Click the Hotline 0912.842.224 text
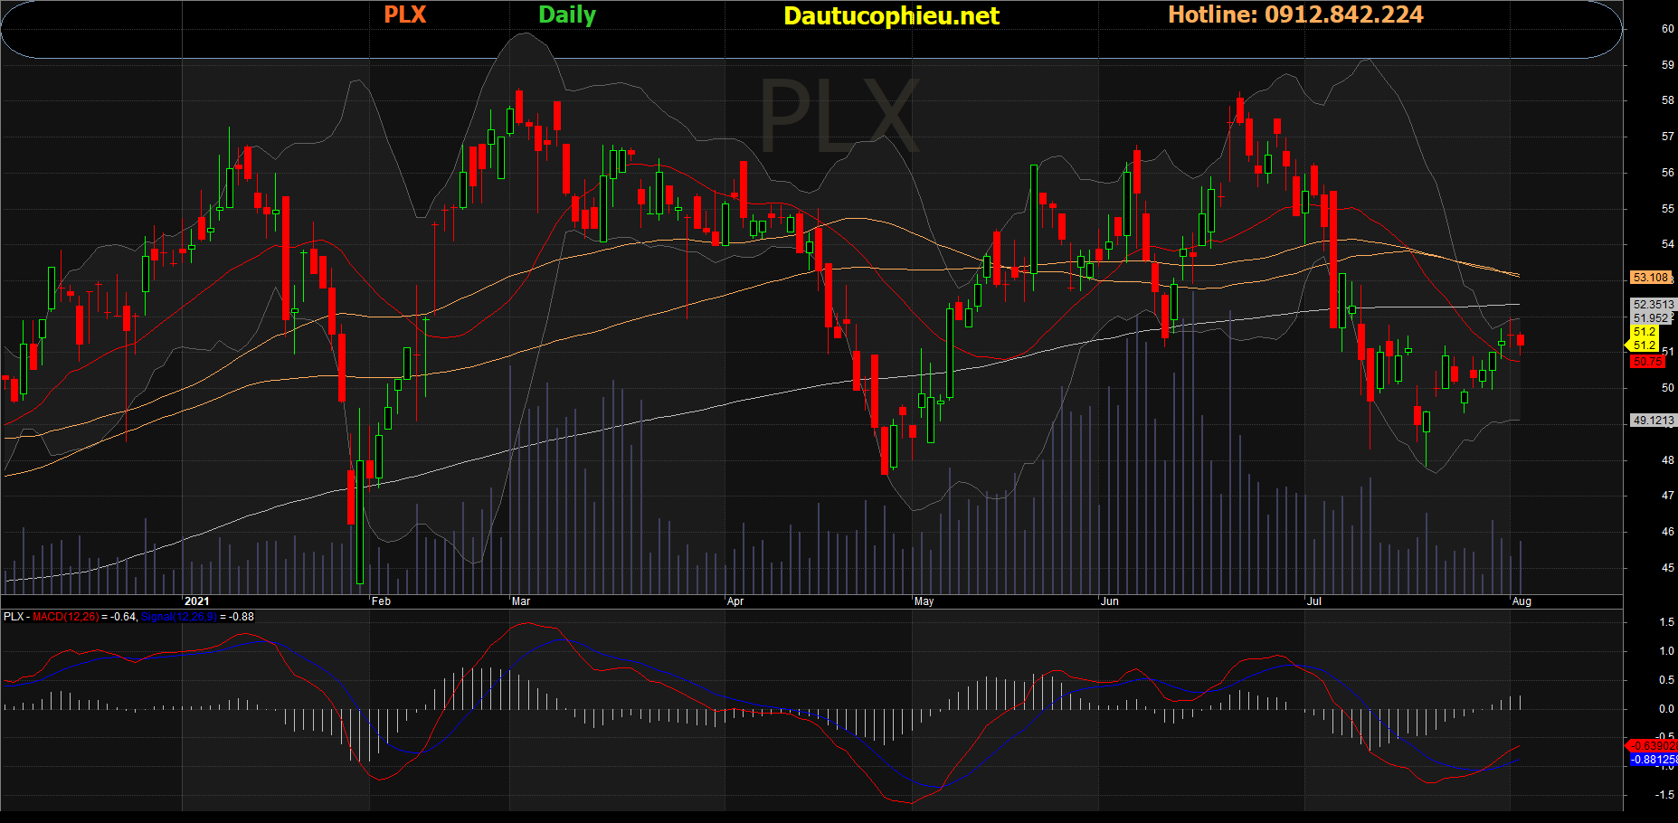 click(x=1295, y=15)
